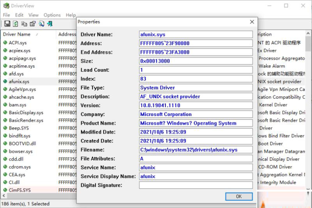The height and width of the screenshot is (208, 312).
Task: Click the Refresh toolbar icon
Action: click(x=16, y=24)
